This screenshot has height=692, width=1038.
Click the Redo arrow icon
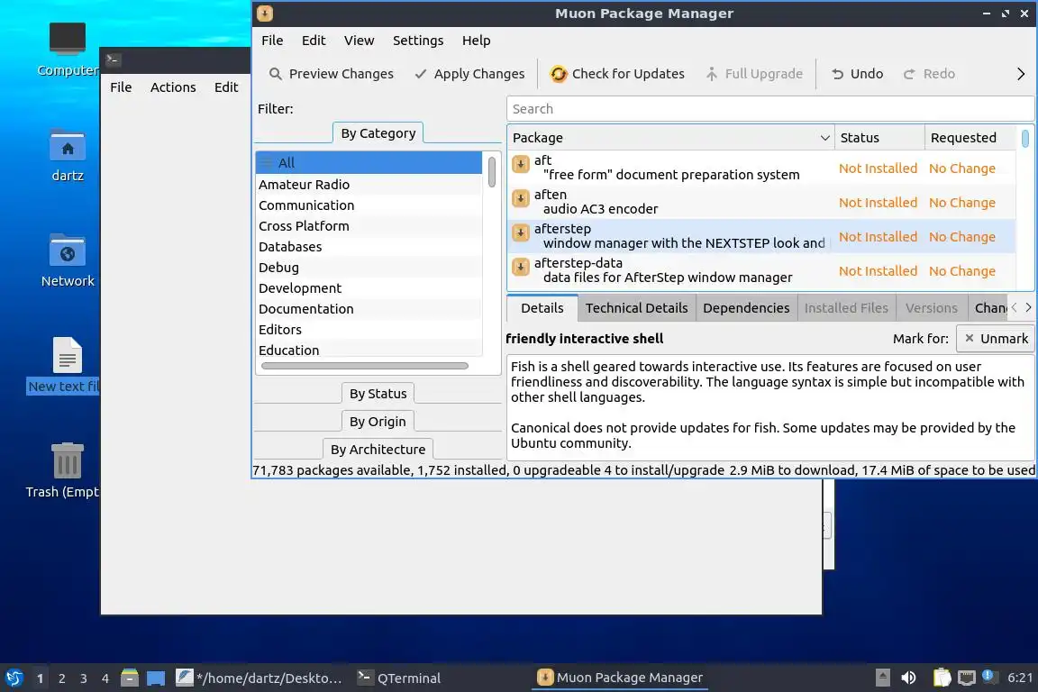pos(909,74)
